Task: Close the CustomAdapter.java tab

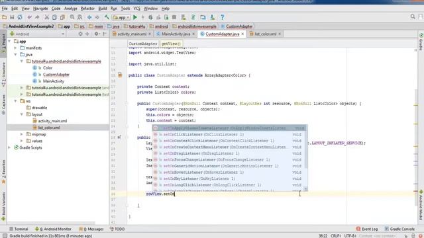Action: pyautogui.click(x=242, y=34)
